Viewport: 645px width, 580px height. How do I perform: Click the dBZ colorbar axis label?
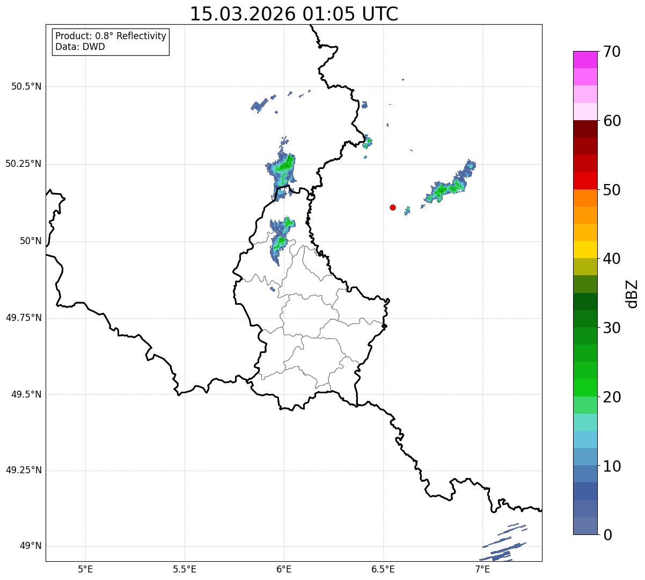click(x=632, y=293)
